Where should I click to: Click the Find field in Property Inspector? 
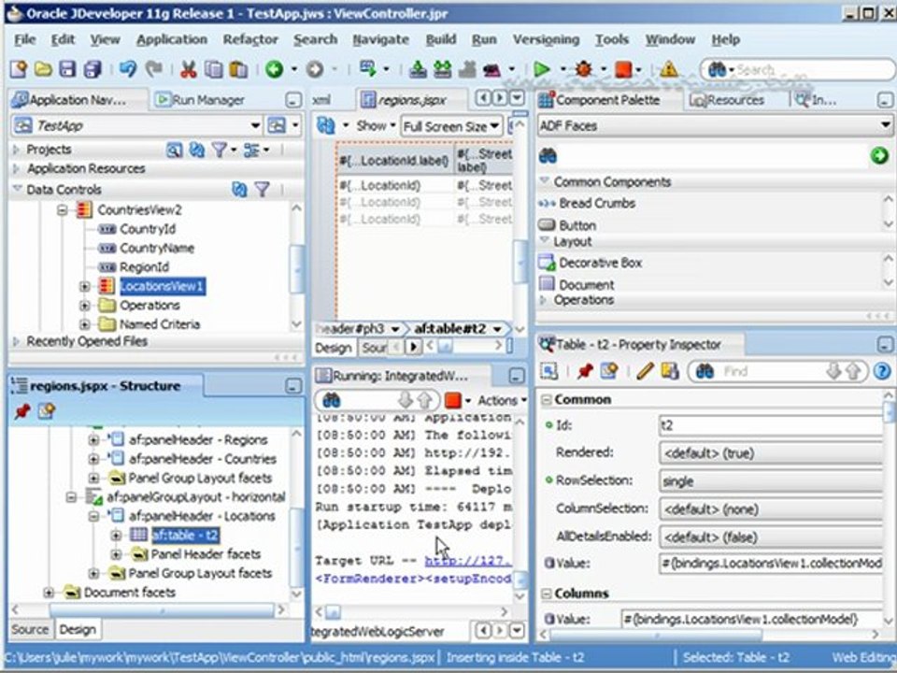(x=771, y=371)
